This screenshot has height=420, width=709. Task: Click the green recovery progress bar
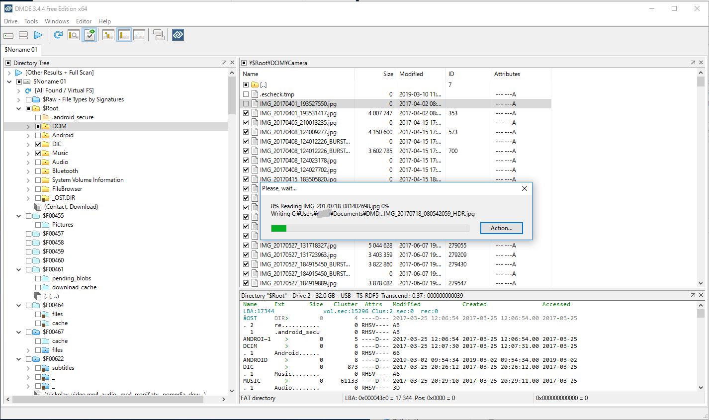pyautogui.click(x=370, y=228)
